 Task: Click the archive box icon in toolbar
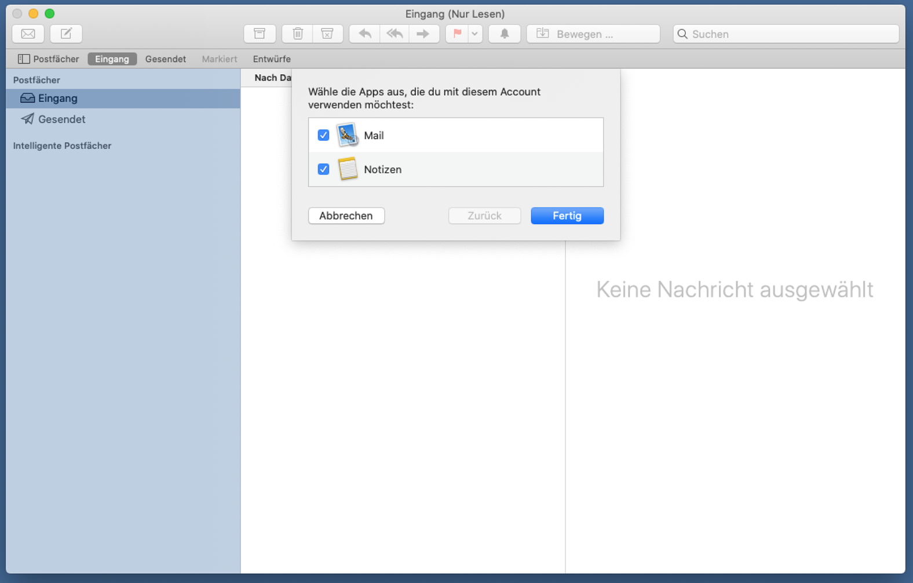(260, 34)
